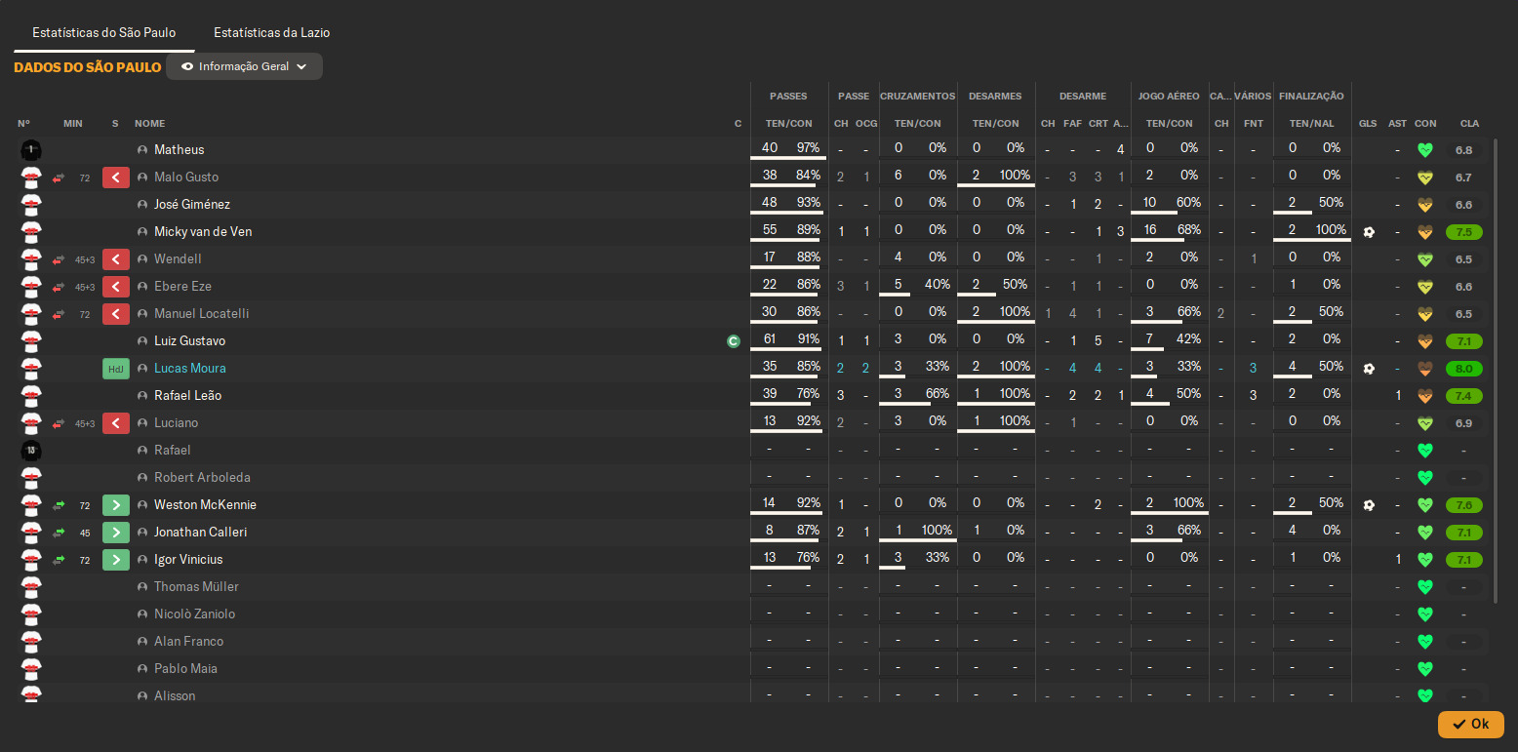Click Lucas Moura's goal ball icon

tap(1369, 369)
